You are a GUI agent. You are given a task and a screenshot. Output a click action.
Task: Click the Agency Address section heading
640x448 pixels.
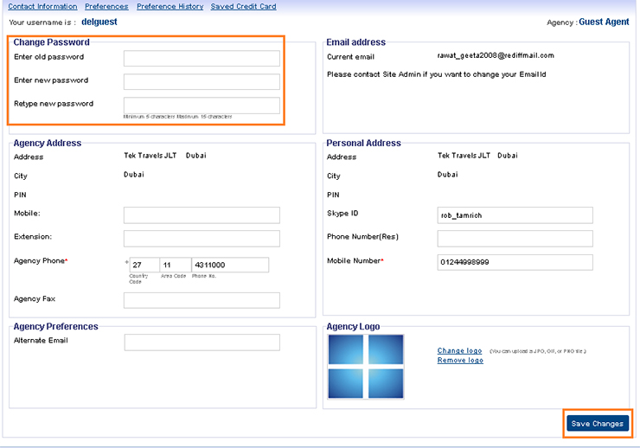pos(48,143)
